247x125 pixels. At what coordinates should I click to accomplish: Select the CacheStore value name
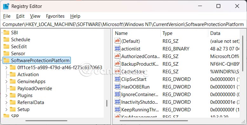click(133, 72)
